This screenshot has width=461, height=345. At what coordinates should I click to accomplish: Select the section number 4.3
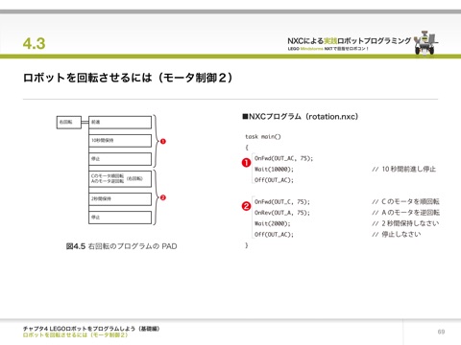click(34, 43)
